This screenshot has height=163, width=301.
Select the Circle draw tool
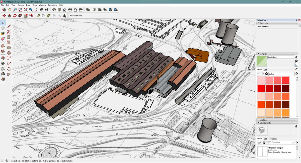[x=9, y=47]
